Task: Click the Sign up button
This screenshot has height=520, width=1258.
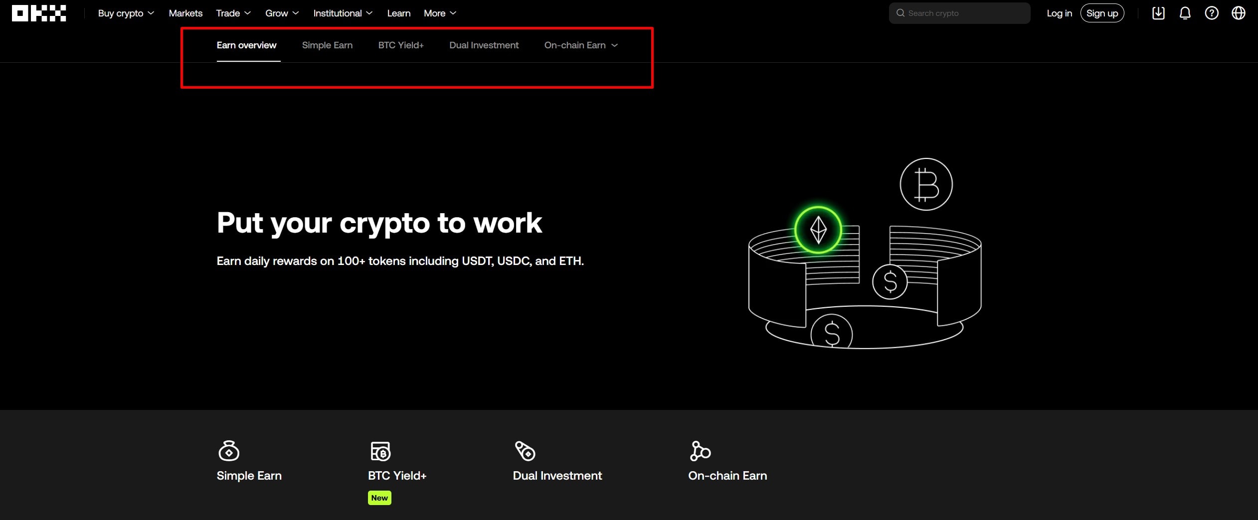Action: point(1101,13)
